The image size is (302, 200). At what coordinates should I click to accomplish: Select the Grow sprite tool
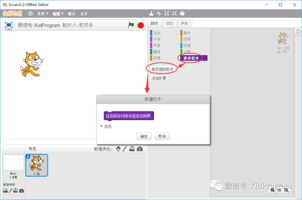coord(167,13)
